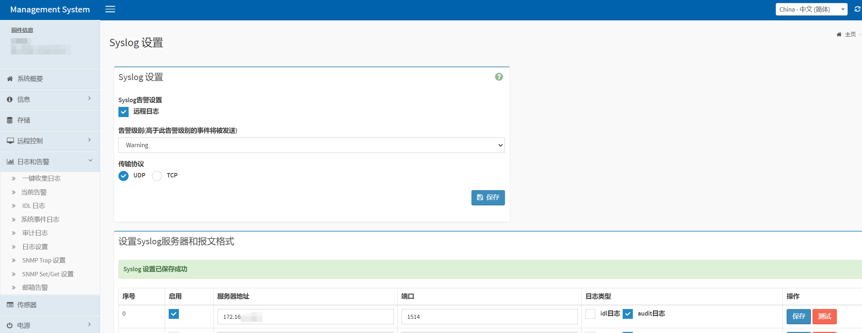
Task: Click the refresh icon in the top bar
Action: (x=857, y=9)
